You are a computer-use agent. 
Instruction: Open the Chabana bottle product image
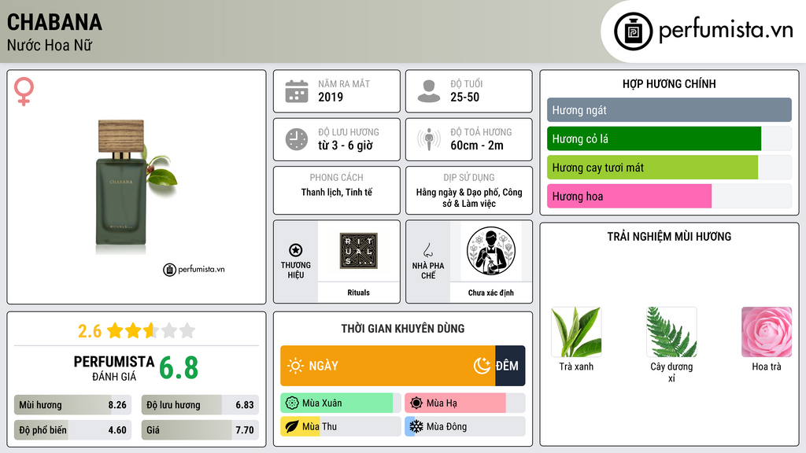[136, 187]
